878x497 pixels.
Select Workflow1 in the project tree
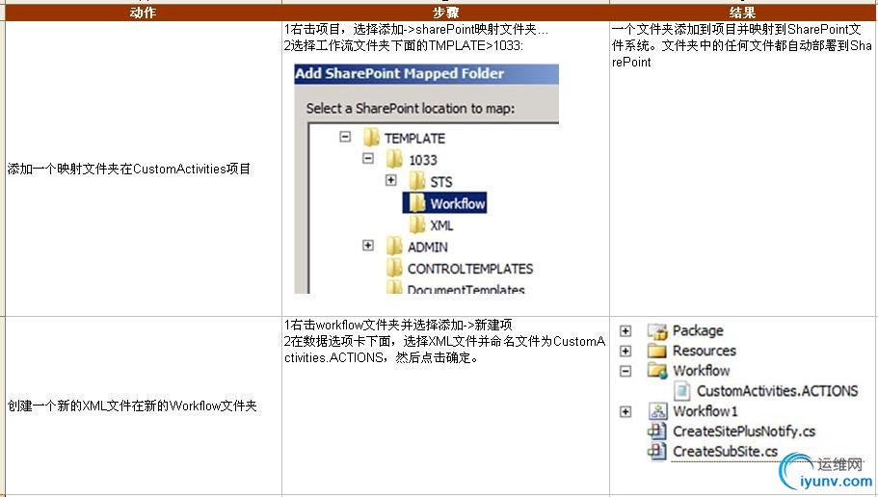coord(705,411)
